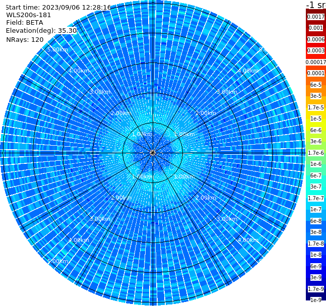326x306 pixels.
Task: Click the 0.0001 colorbar tick
Action: click(316, 74)
